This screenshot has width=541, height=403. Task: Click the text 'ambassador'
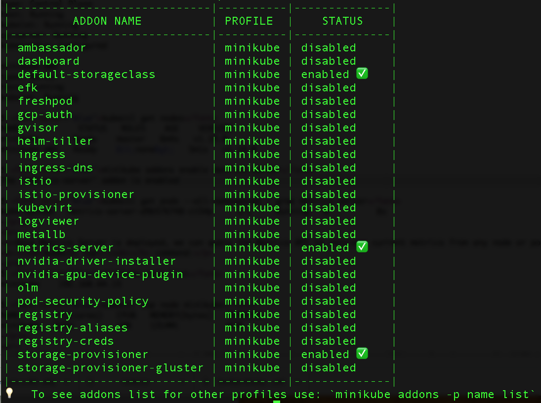pyautogui.click(x=52, y=48)
